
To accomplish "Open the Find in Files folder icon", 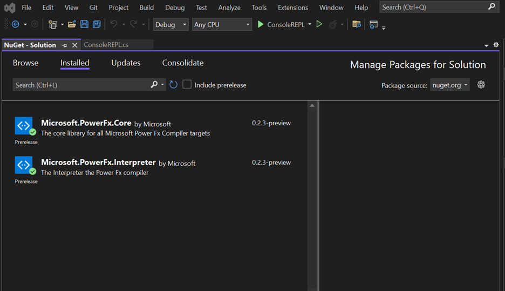I will (x=357, y=24).
